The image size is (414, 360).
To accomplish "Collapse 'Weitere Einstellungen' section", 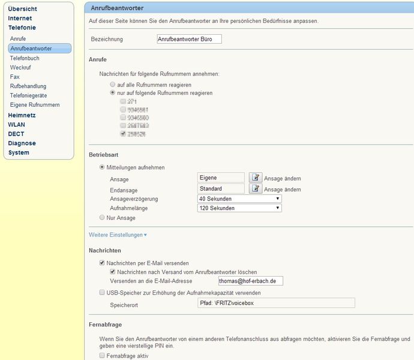I will pos(118,235).
